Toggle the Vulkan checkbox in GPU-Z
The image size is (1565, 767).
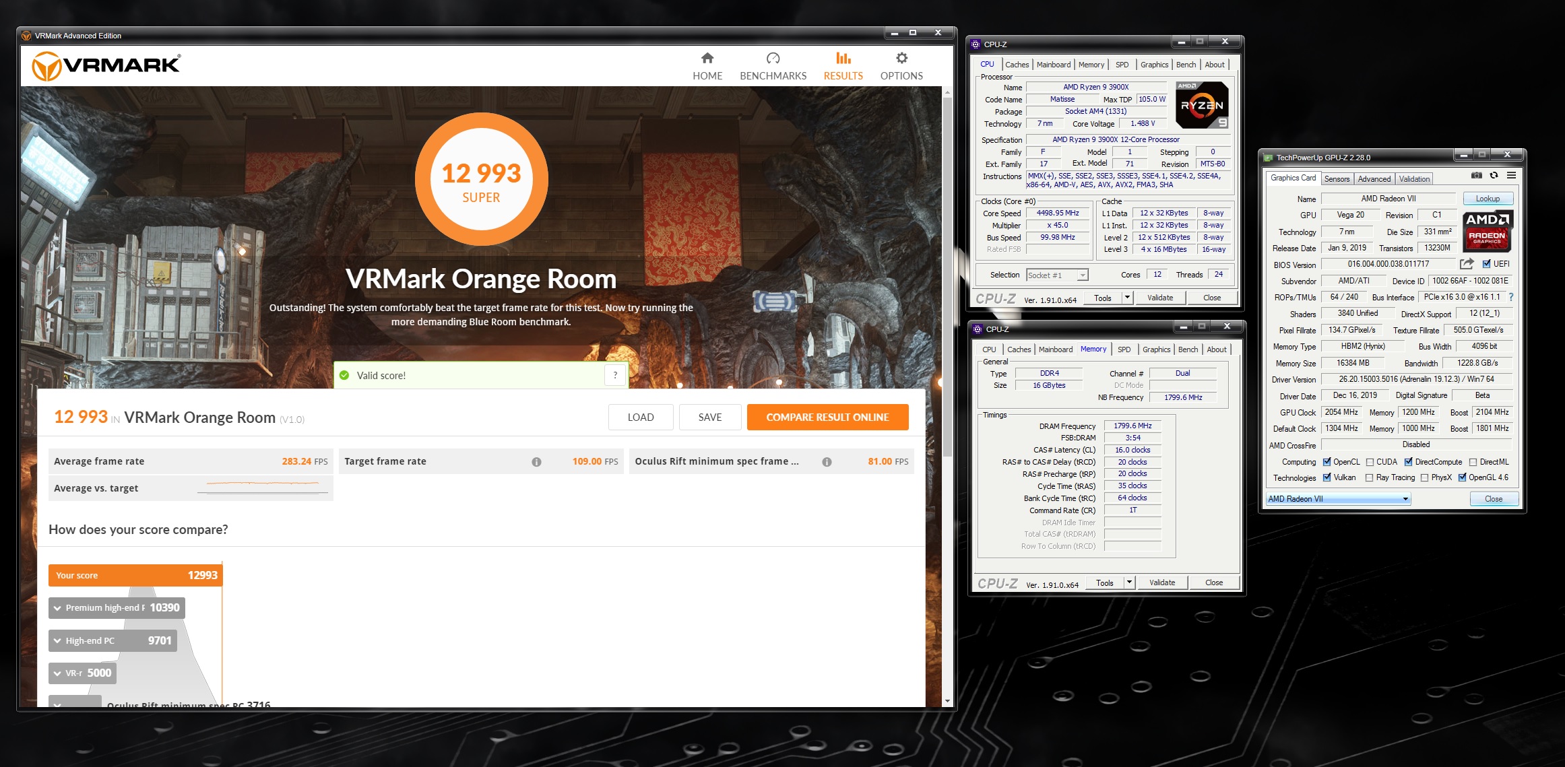1327,477
